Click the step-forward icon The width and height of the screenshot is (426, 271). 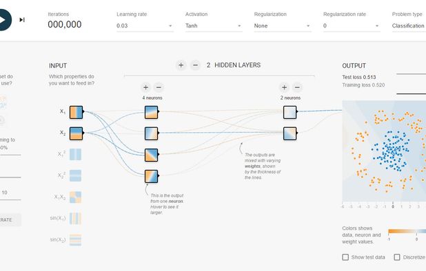click(22, 20)
